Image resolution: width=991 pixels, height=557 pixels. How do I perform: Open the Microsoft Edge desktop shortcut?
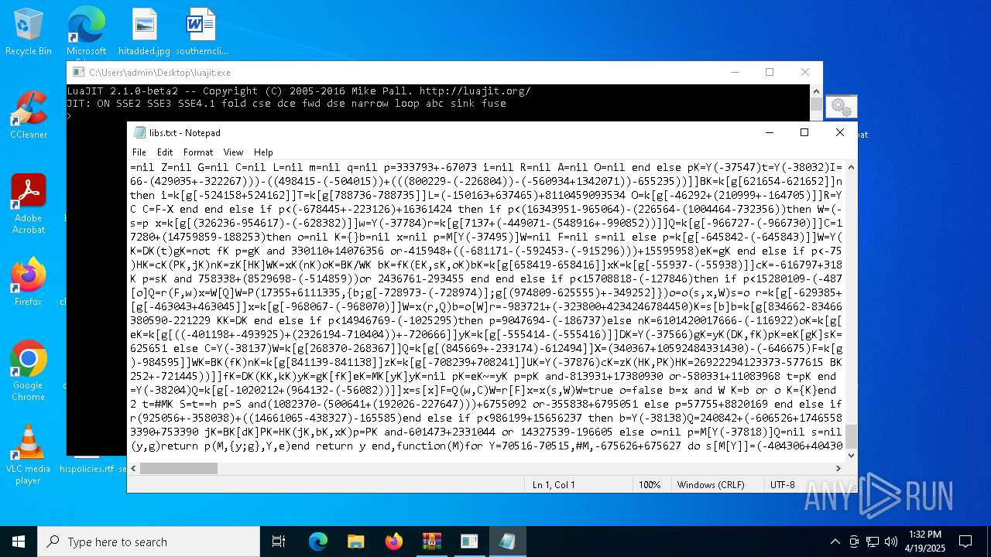coord(86,31)
